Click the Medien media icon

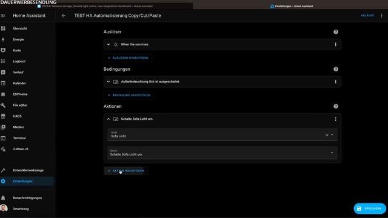pyautogui.click(x=3, y=127)
